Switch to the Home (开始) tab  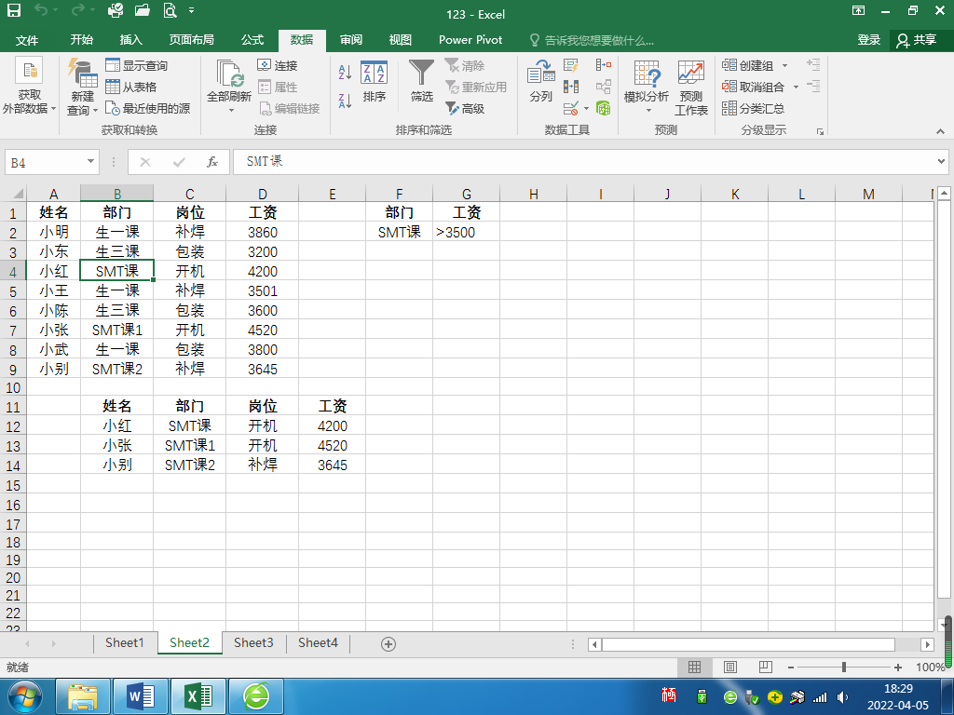tap(82, 40)
